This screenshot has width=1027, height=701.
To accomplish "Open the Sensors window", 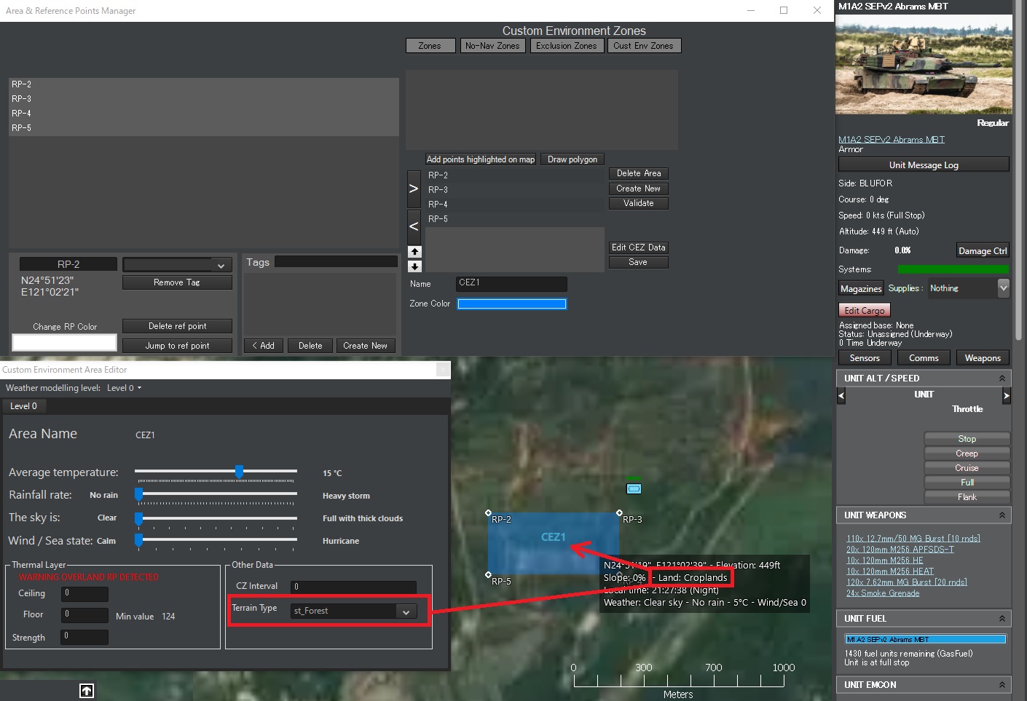I will 865,358.
